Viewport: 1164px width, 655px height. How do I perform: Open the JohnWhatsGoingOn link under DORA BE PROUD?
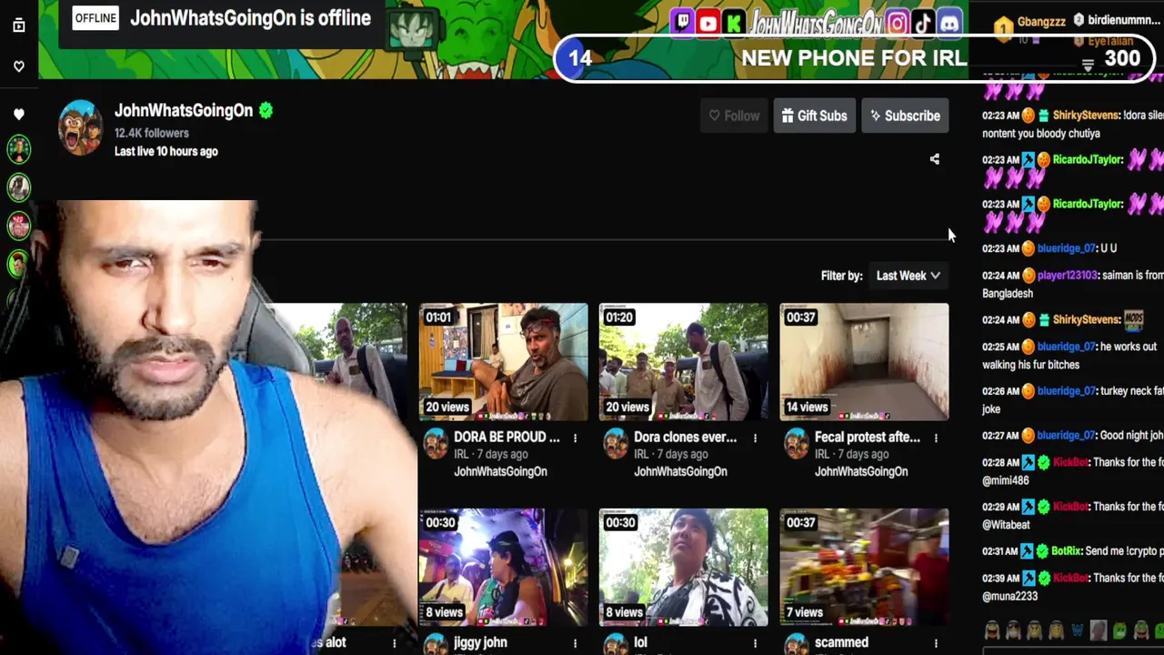[x=500, y=471]
